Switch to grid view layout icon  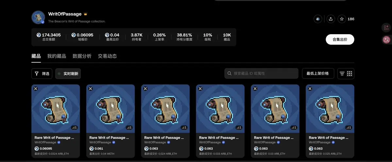tap(349, 74)
